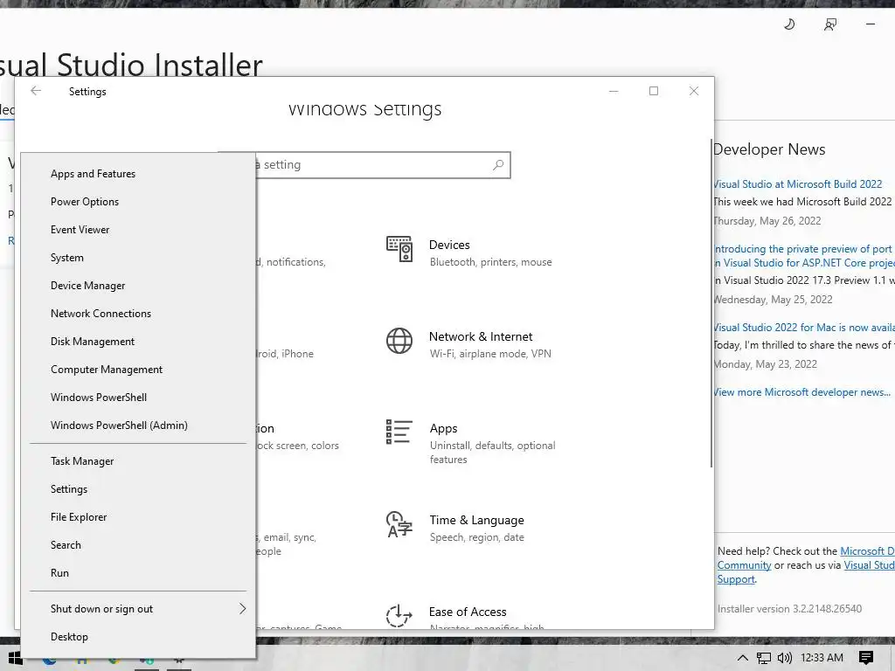895x671 pixels.
Task: Click the volume speaker tray icon
Action: 785,658
